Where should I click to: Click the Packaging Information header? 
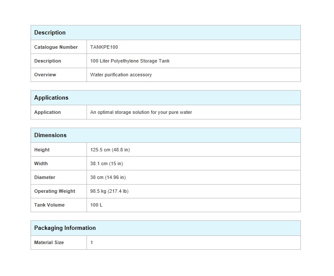coord(166,228)
